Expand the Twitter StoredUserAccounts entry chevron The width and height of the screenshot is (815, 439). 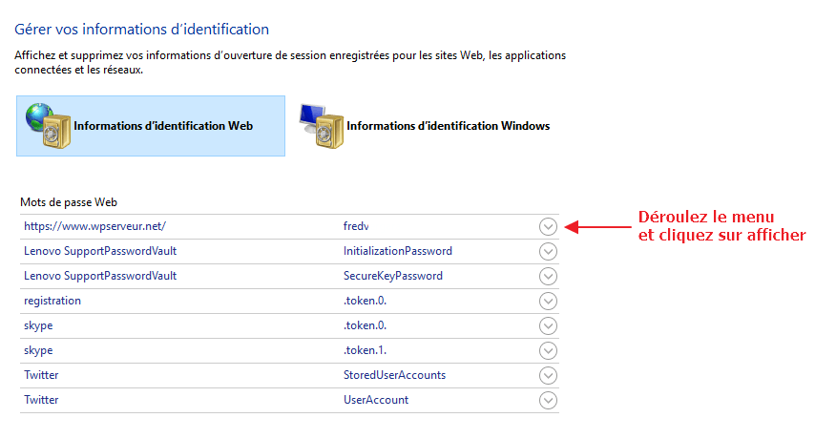[548, 376]
